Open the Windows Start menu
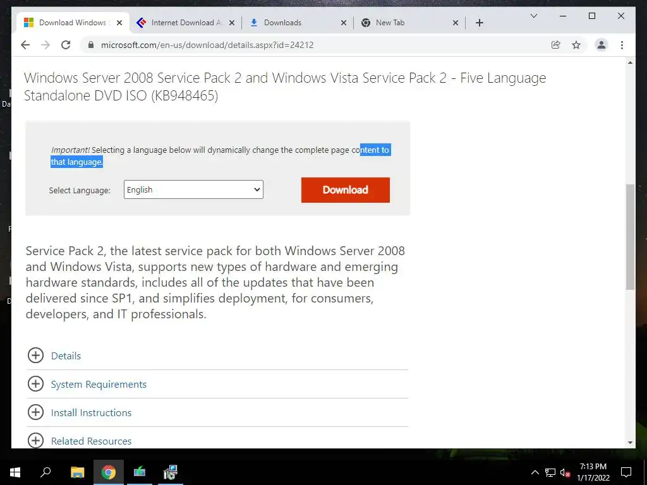 [15, 472]
